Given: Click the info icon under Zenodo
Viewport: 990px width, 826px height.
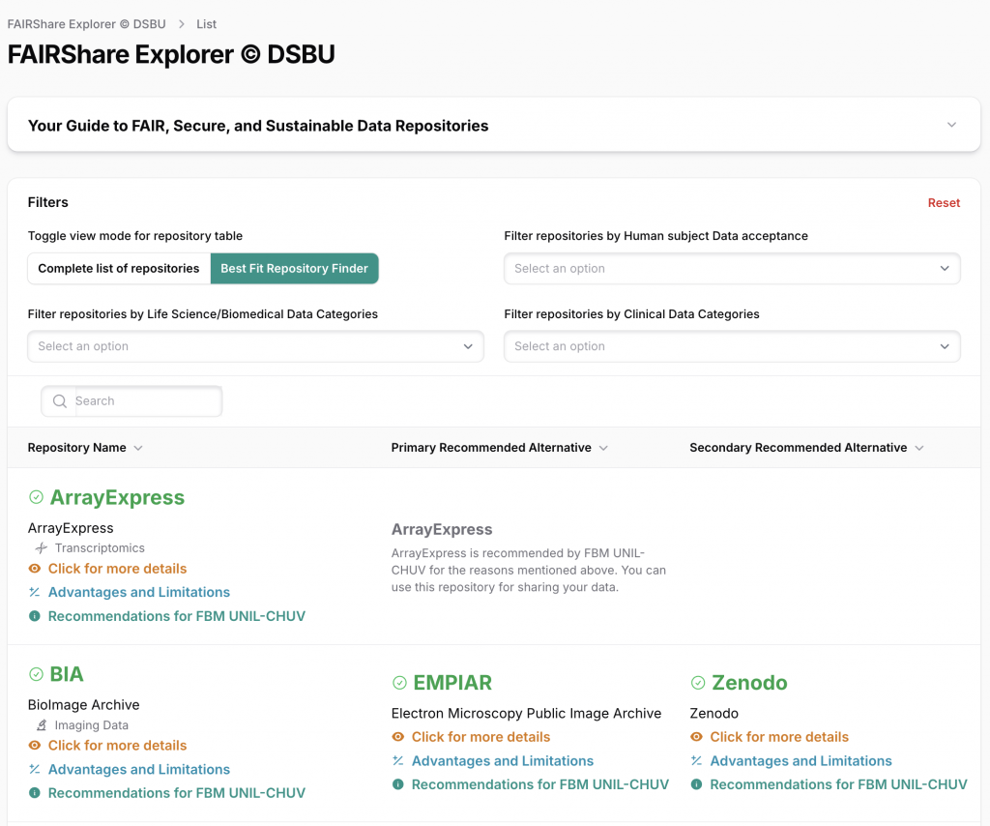Looking at the screenshot, I should pyautogui.click(x=697, y=784).
